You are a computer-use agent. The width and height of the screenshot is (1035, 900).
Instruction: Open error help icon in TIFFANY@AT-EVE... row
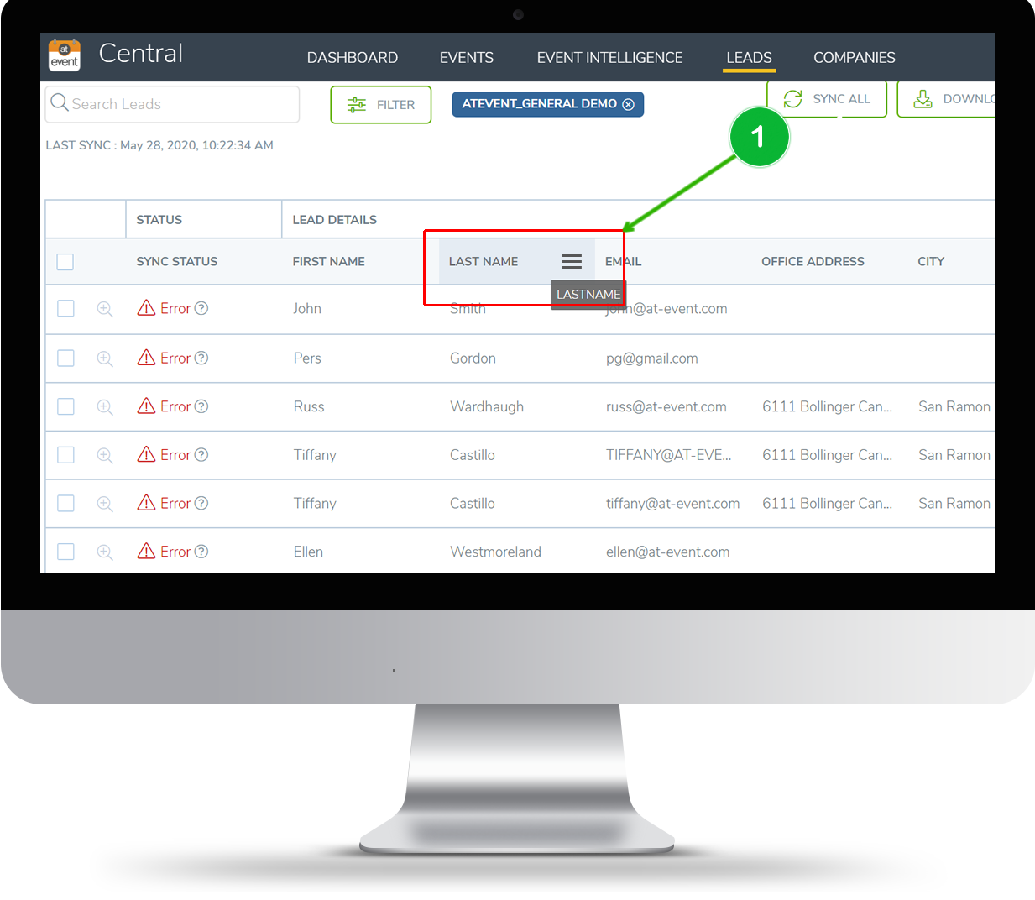201,454
